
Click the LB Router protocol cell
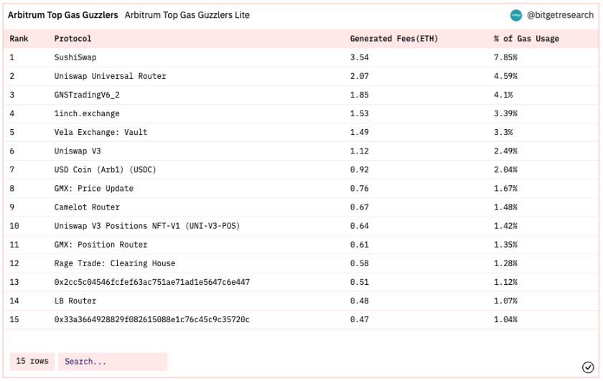click(x=75, y=301)
